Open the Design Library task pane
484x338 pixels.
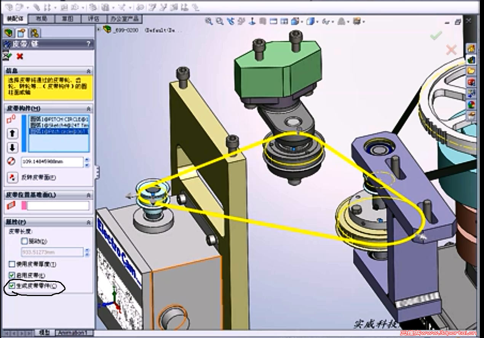tap(471, 60)
